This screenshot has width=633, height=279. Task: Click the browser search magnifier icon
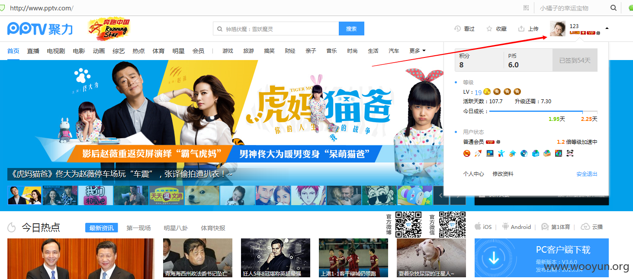[614, 8]
